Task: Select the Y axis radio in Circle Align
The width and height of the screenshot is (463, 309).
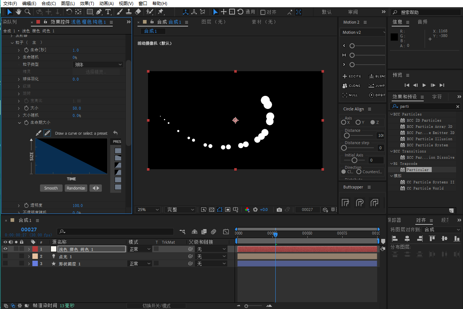Action: click(358, 122)
